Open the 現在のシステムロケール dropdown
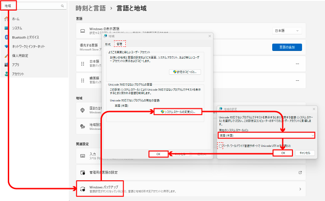The height and width of the screenshot is (201, 325). (x=267, y=135)
